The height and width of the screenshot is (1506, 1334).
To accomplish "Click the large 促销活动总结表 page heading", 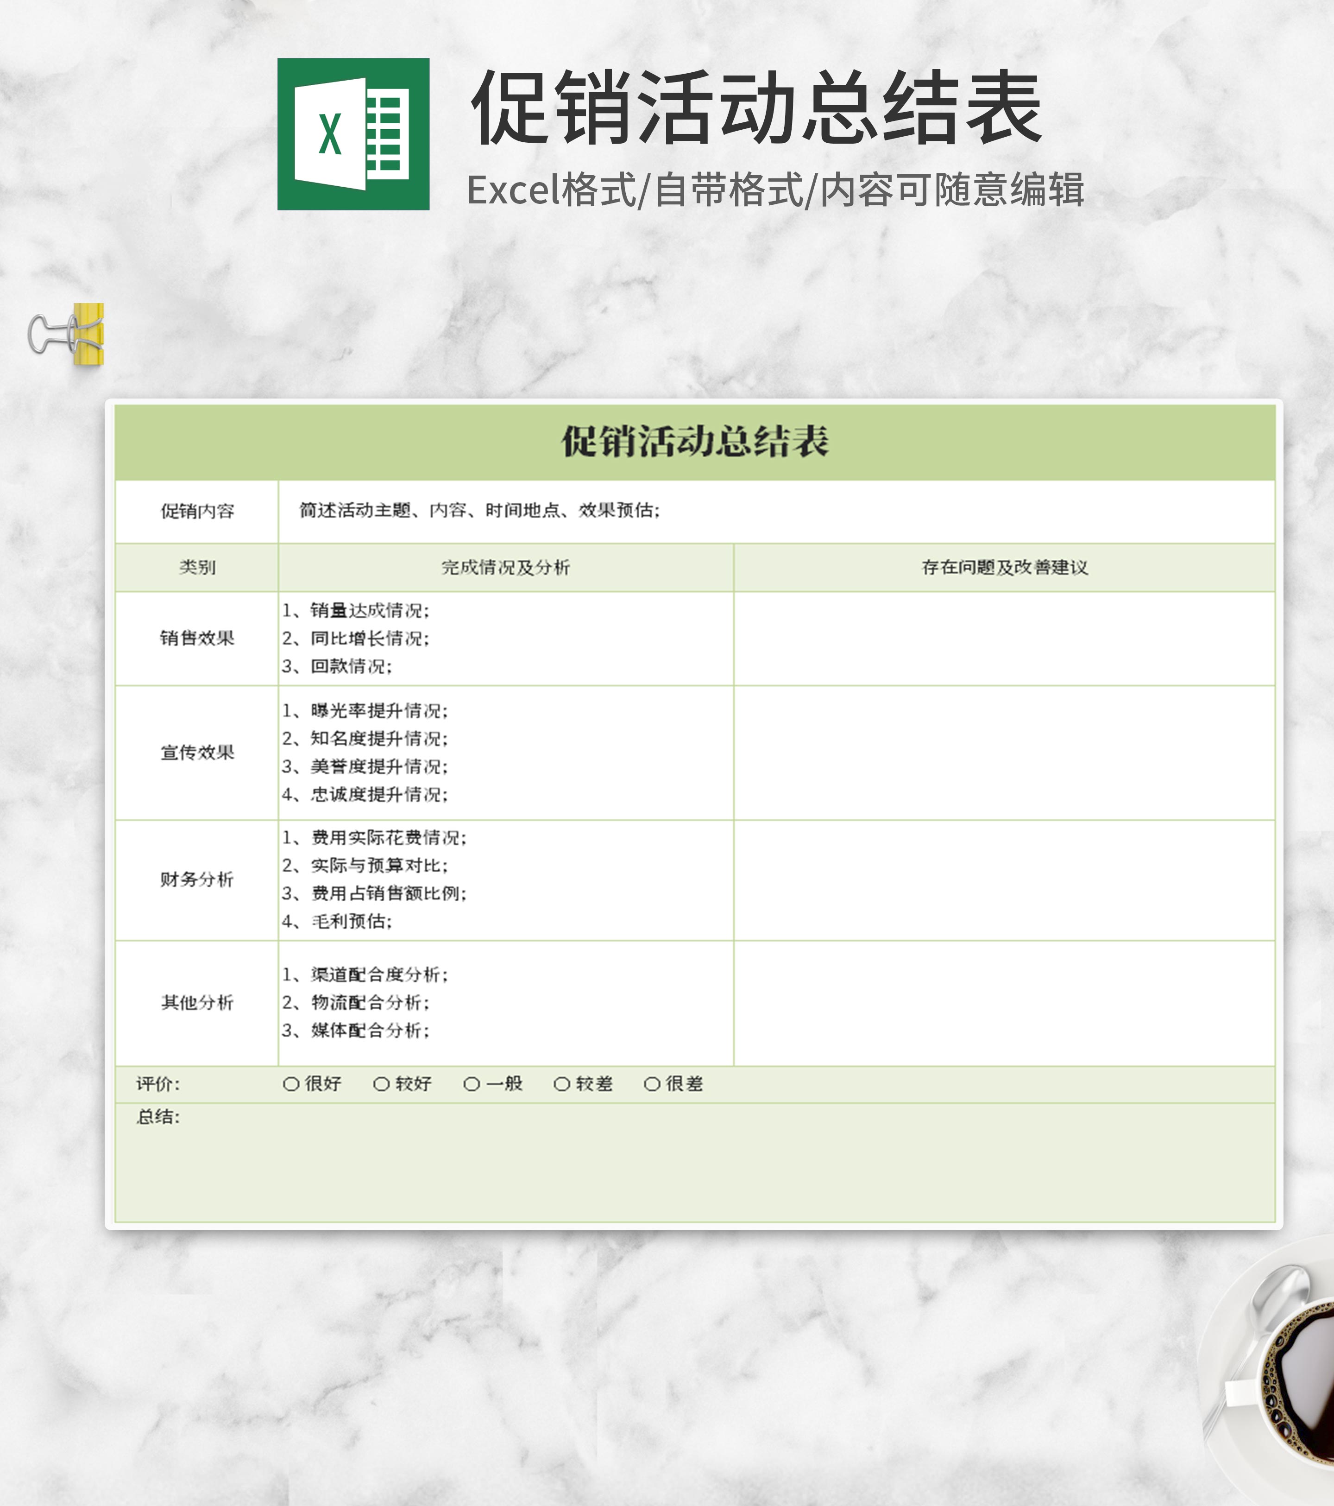I will 756,108.
